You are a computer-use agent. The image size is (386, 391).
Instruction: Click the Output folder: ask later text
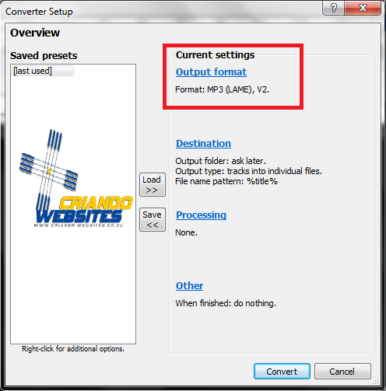tap(221, 161)
